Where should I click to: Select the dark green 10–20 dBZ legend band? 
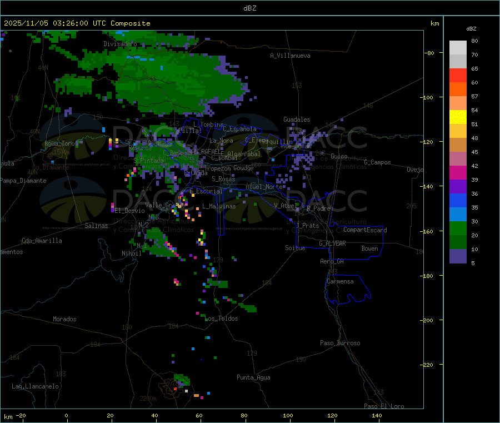[x=458, y=242]
